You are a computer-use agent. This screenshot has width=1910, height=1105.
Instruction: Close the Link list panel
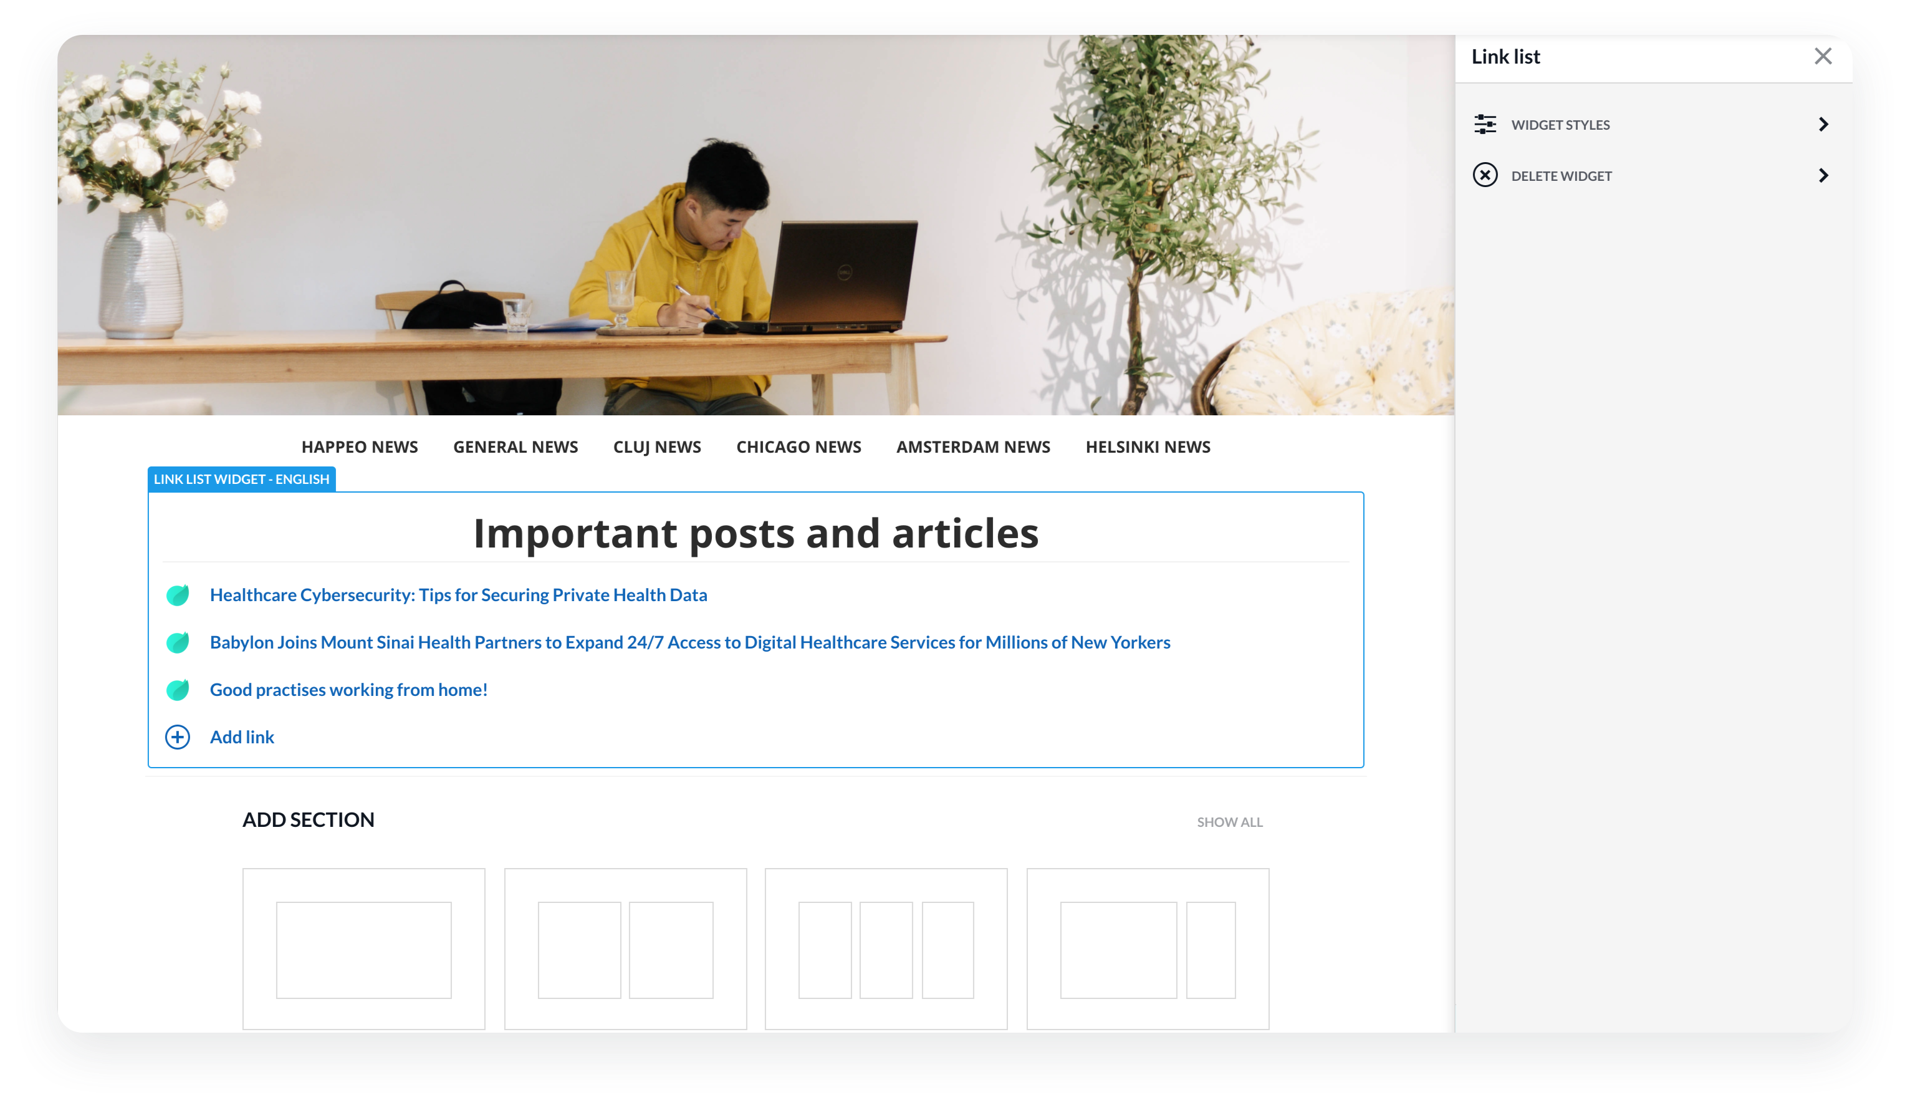(1823, 56)
